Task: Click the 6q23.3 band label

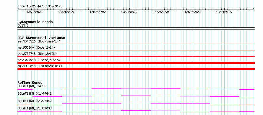Action: click(x=22, y=26)
